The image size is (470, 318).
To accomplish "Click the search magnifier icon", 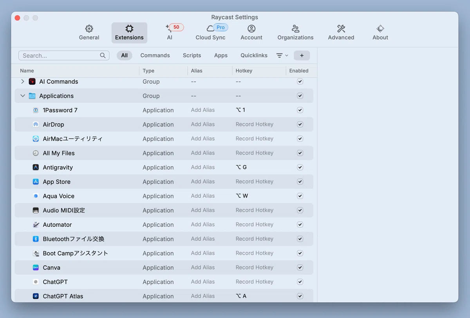I will [x=103, y=56].
